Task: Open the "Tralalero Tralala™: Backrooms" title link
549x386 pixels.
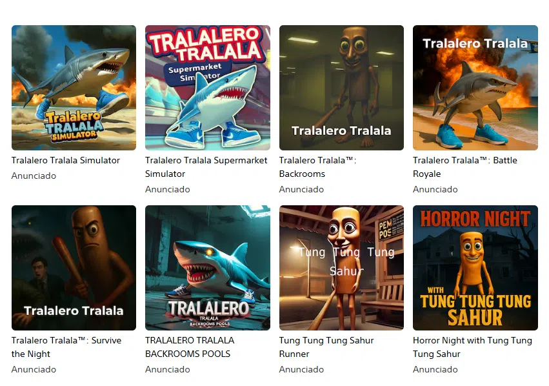Action: coord(317,167)
